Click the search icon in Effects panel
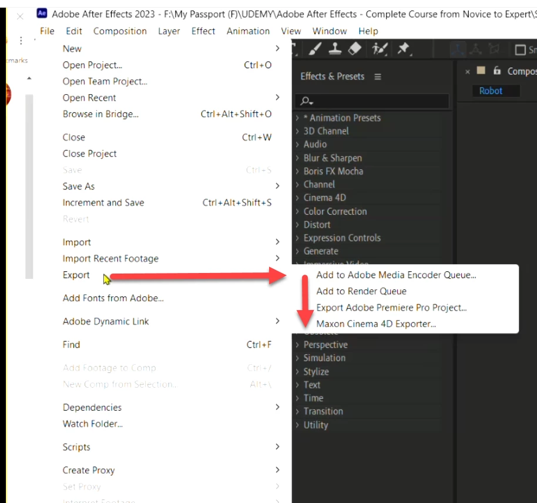537x503 pixels. (x=306, y=101)
